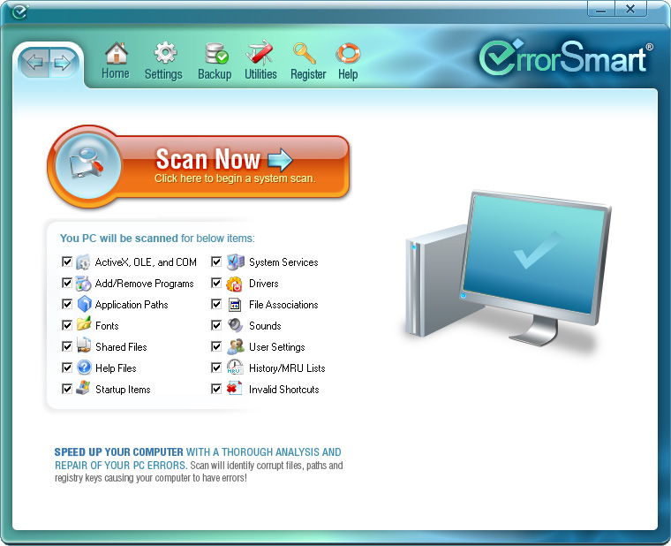Go back with the left arrow
The image size is (671, 546).
[x=34, y=63]
